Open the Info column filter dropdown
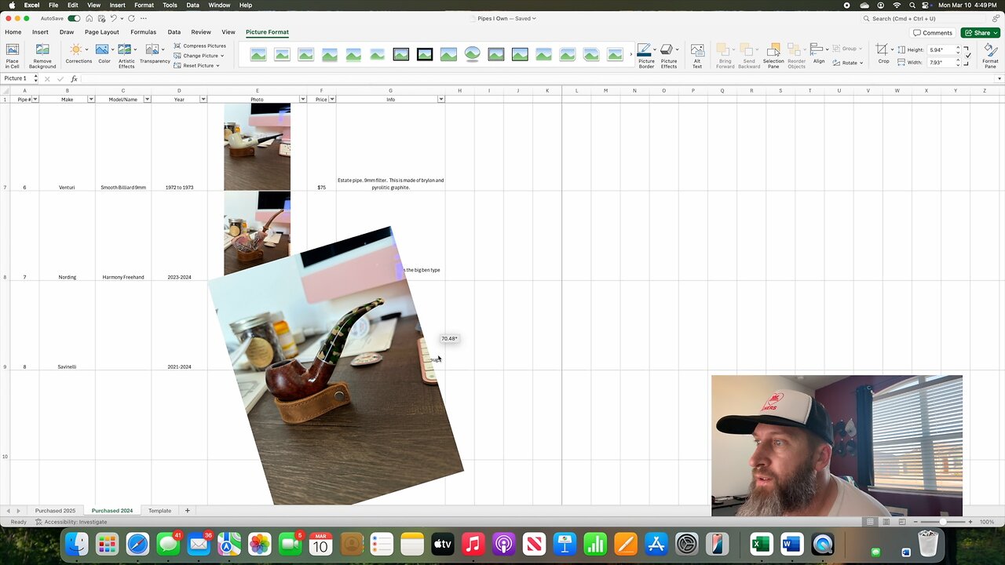This screenshot has height=565, width=1005. tap(440, 100)
